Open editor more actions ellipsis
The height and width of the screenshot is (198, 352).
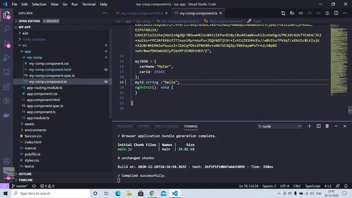[345, 13]
